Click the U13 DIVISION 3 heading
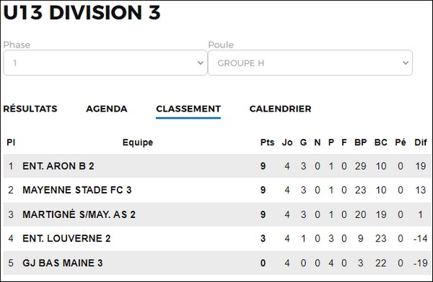 (x=82, y=12)
